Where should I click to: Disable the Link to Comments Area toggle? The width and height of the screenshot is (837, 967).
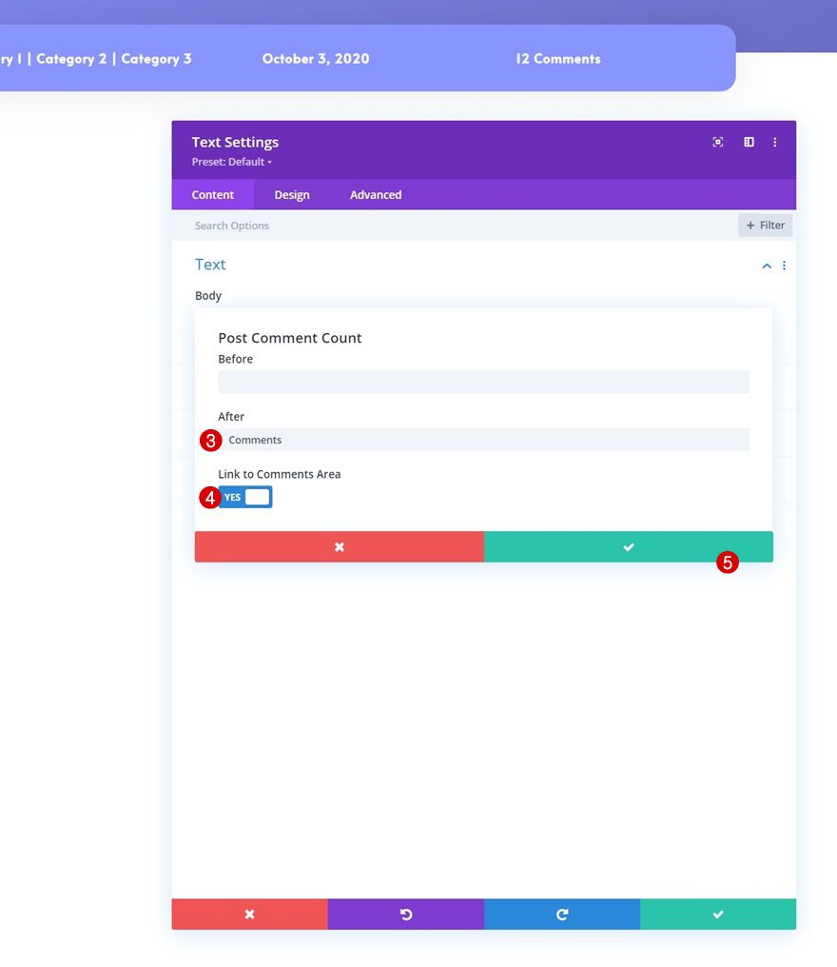(245, 496)
